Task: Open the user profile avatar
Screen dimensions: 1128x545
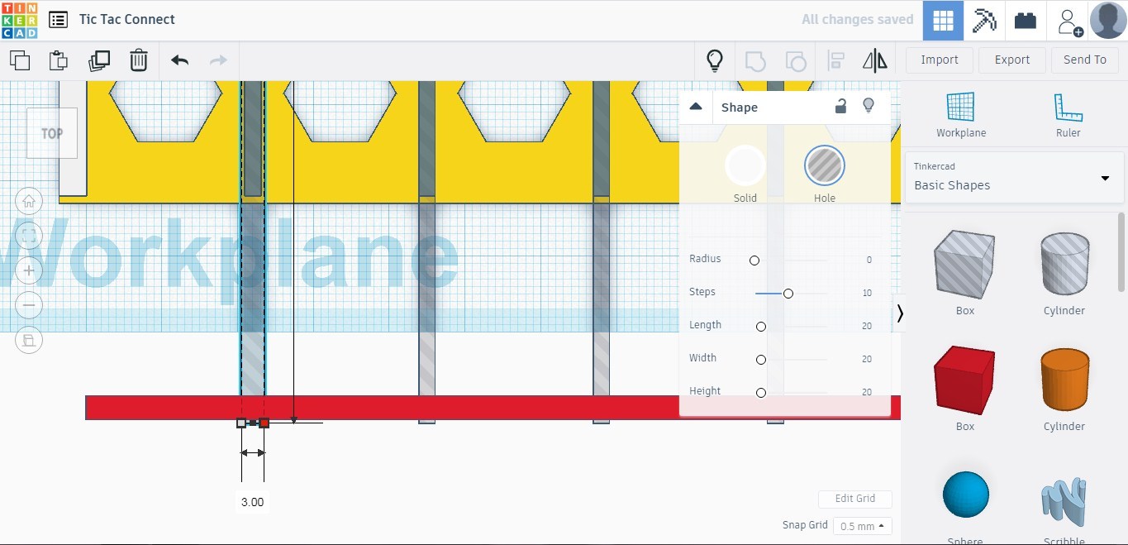Action: pyautogui.click(x=1108, y=21)
